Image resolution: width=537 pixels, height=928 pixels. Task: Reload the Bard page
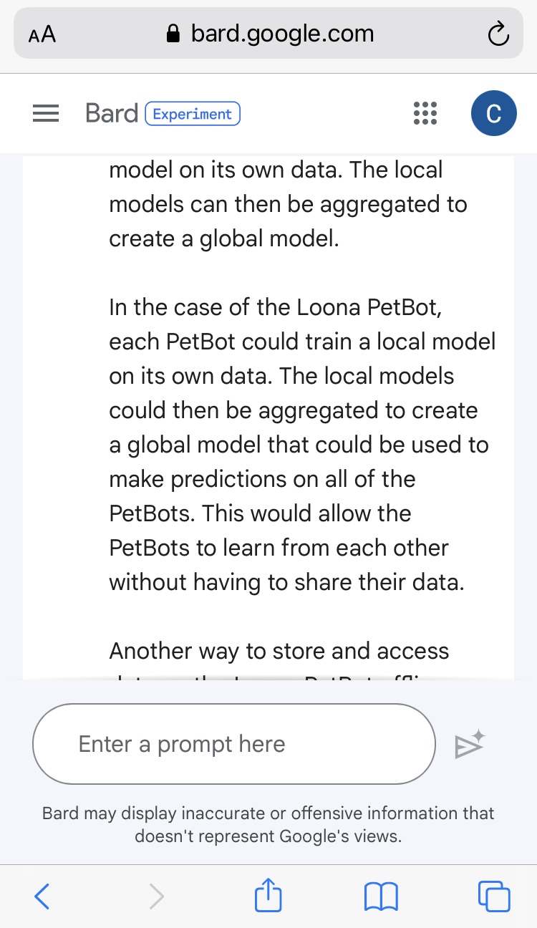point(498,34)
